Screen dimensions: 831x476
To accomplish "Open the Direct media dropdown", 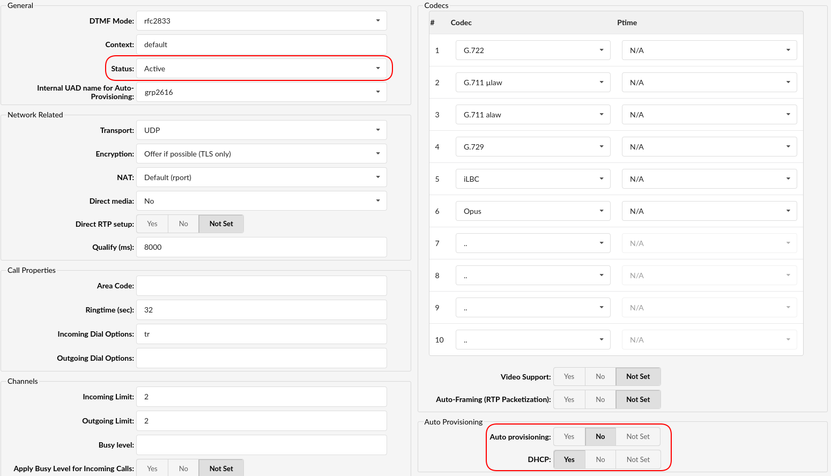I will (x=261, y=201).
